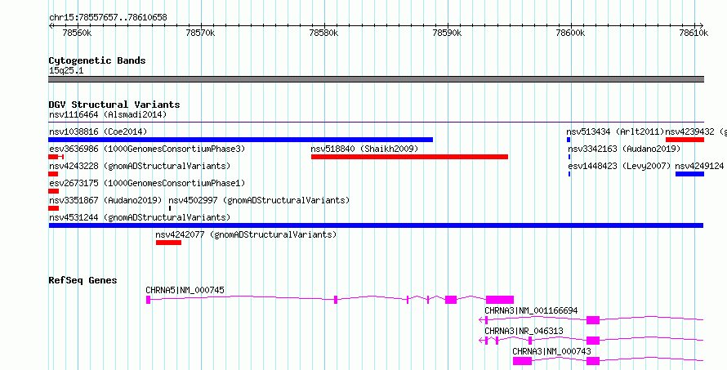This screenshot has height=370, width=727.
Task: Click the chr15:78557657..78610658 coordinate label
Action: 108,18
